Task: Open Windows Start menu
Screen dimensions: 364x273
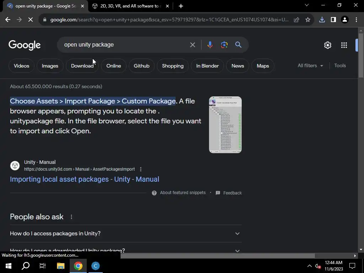Action: (9, 266)
